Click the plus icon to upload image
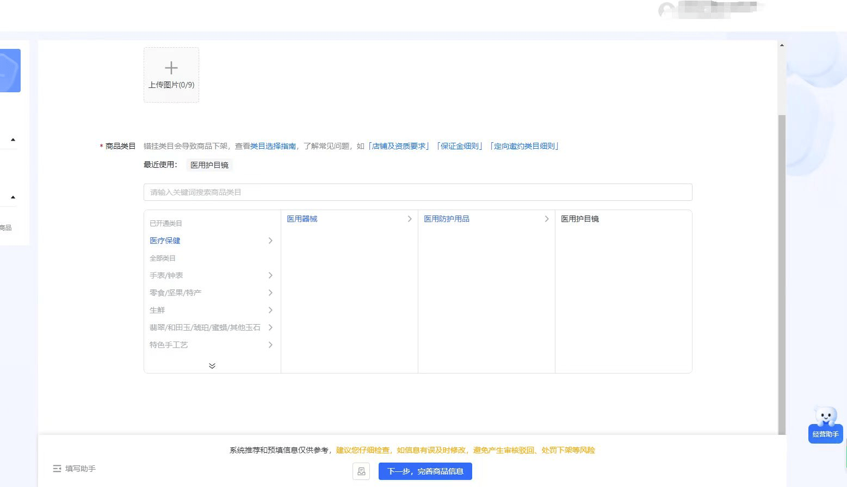The width and height of the screenshot is (847, 487). tap(171, 68)
